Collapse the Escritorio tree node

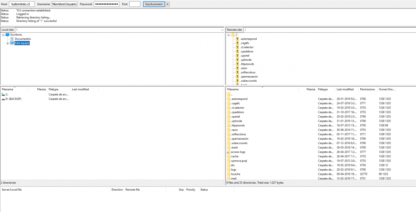[x=3, y=35]
